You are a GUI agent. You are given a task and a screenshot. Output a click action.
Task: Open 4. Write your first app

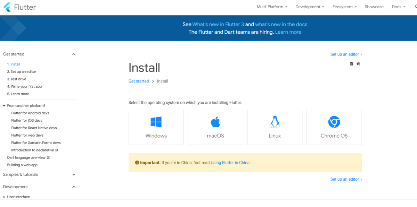tap(24, 87)
